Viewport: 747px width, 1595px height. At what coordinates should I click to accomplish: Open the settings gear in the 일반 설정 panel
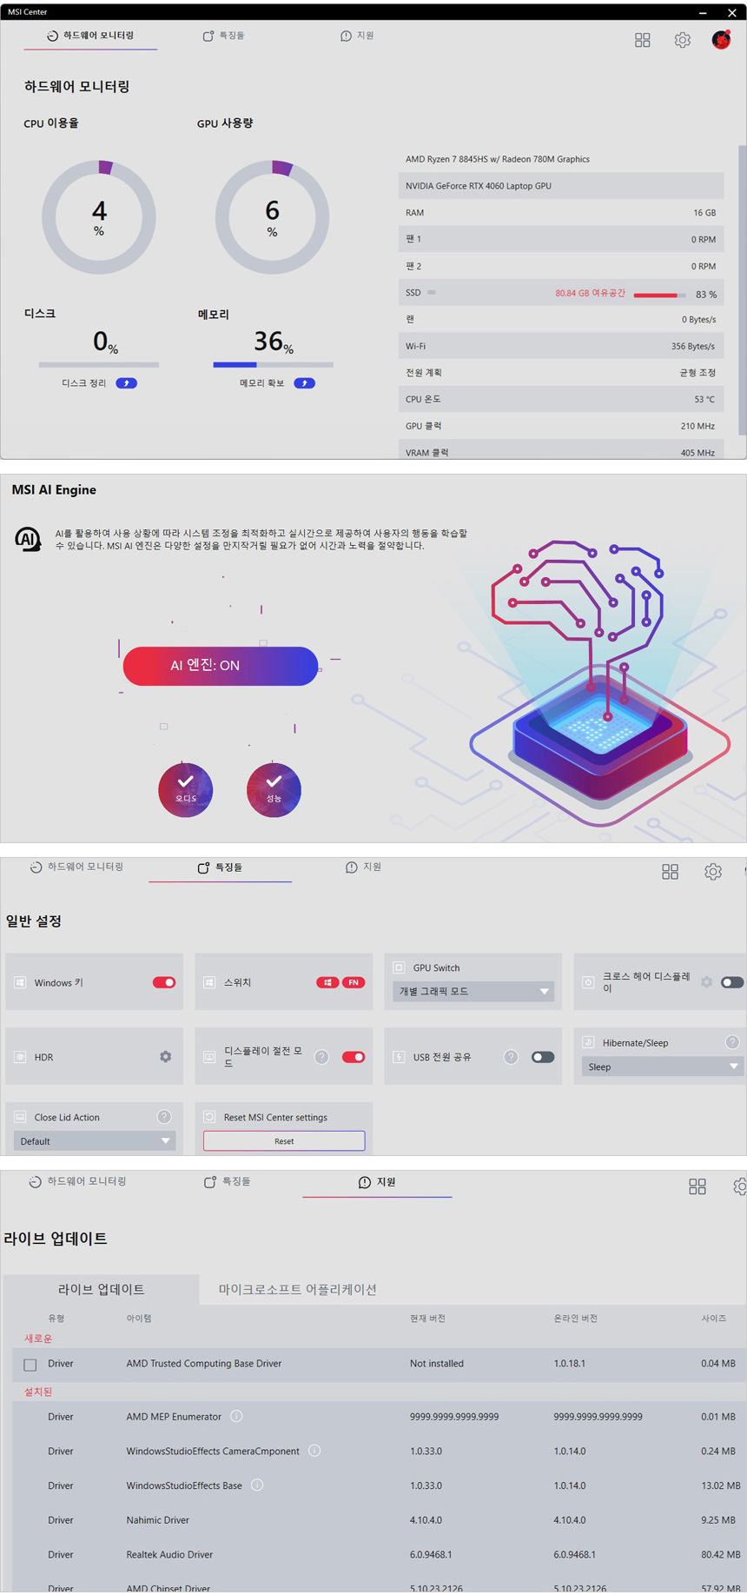[713, 872]
